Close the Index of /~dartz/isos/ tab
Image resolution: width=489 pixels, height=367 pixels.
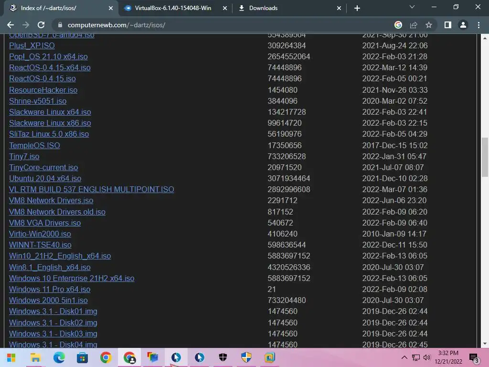tap(111, 8)
